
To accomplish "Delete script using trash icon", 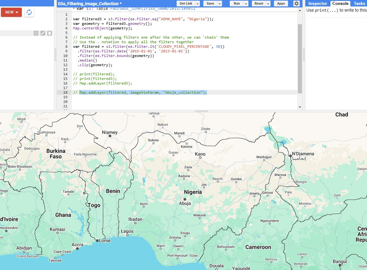I will click(x=50, y=33).
